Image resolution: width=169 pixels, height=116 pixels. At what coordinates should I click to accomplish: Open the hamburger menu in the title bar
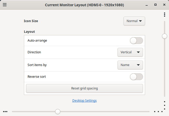coord(5,5)
